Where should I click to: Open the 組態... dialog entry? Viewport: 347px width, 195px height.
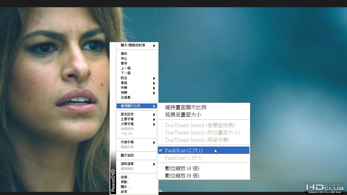click(x=137, y=177)
